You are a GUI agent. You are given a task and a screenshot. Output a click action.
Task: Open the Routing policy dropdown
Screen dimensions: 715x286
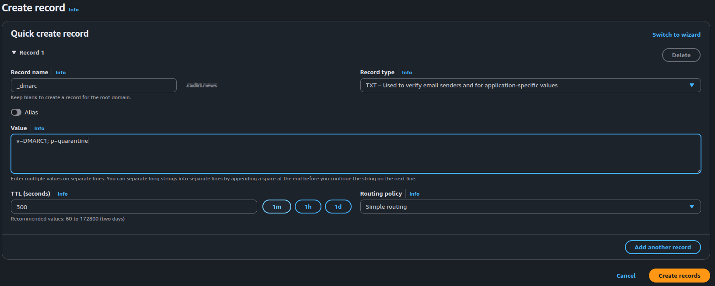(530, 207)
